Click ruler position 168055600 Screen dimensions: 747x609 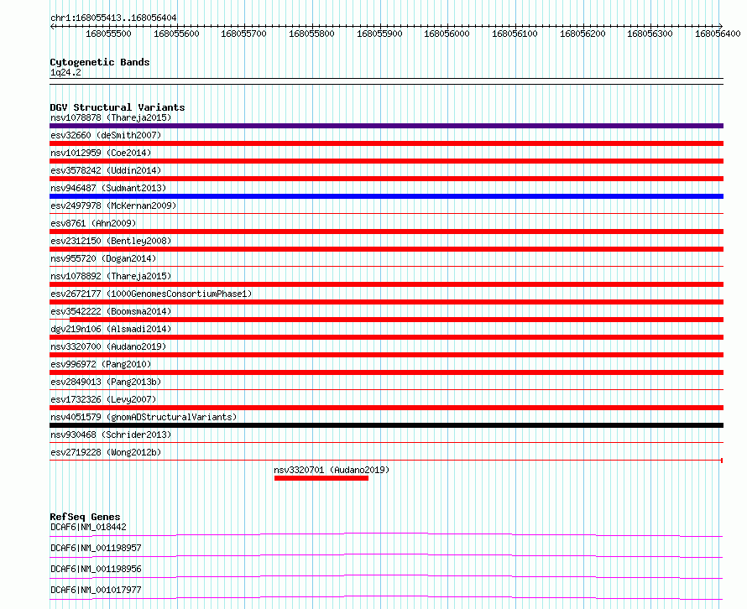(x=176, y=34)
